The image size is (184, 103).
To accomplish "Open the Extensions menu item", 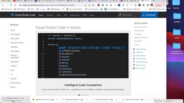I will pyautogui.click(x=75, y=15).
